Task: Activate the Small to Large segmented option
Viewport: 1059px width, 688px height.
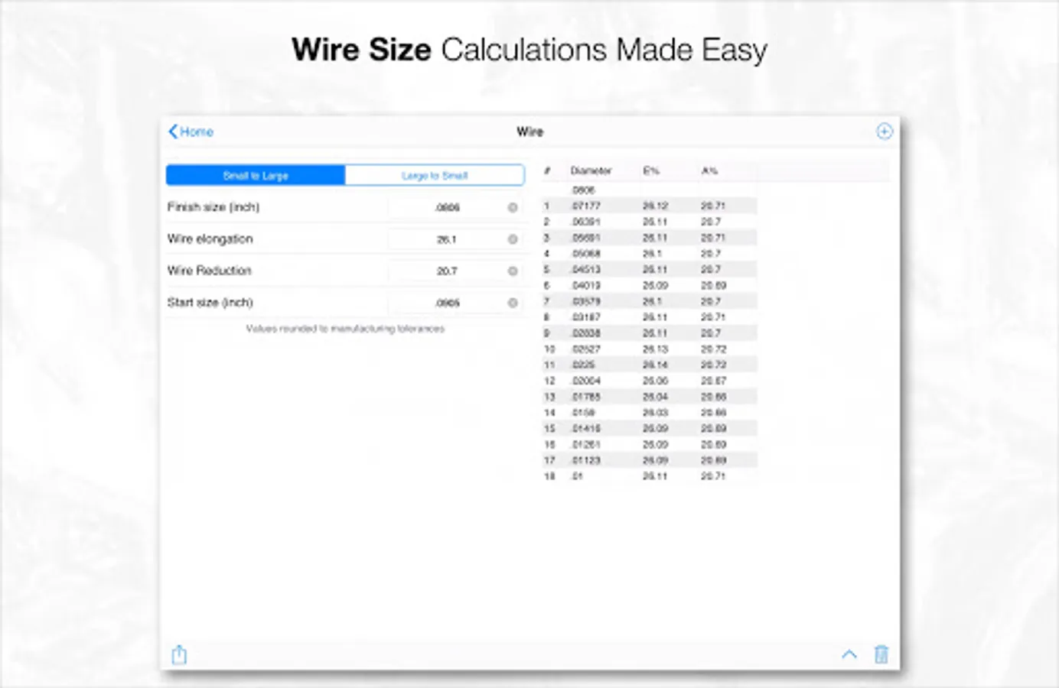Action: pyautogui.click(x=255, y=174)
